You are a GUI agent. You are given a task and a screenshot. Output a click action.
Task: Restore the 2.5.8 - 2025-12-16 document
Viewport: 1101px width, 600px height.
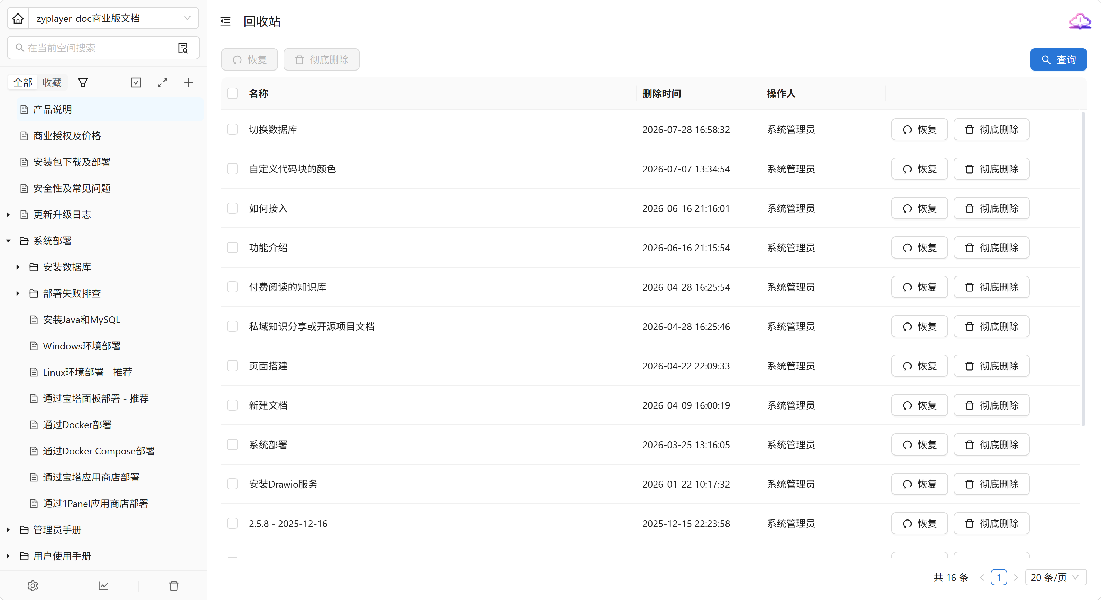(919, 523)
